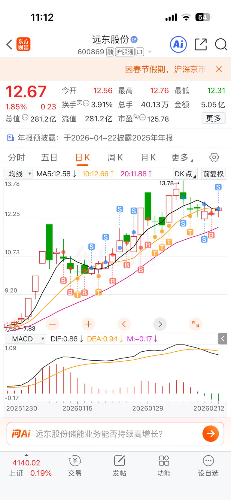Tap the 融 margin trading tag
Screen dimensions: 231x500
coord(110,52)
